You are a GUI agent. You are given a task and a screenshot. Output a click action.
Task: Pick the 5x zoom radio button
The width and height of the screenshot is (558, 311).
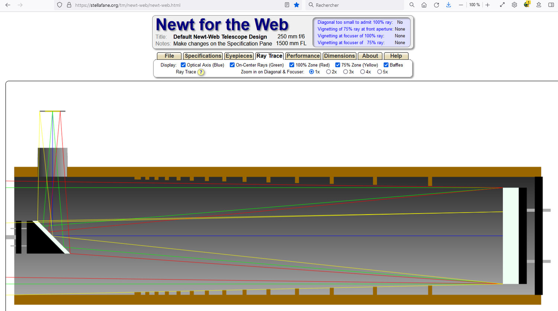pos(379,72)
